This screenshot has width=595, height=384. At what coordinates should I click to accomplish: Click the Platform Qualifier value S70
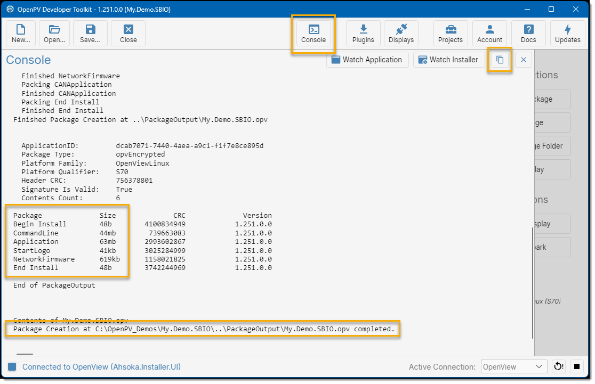click(122, 172)
